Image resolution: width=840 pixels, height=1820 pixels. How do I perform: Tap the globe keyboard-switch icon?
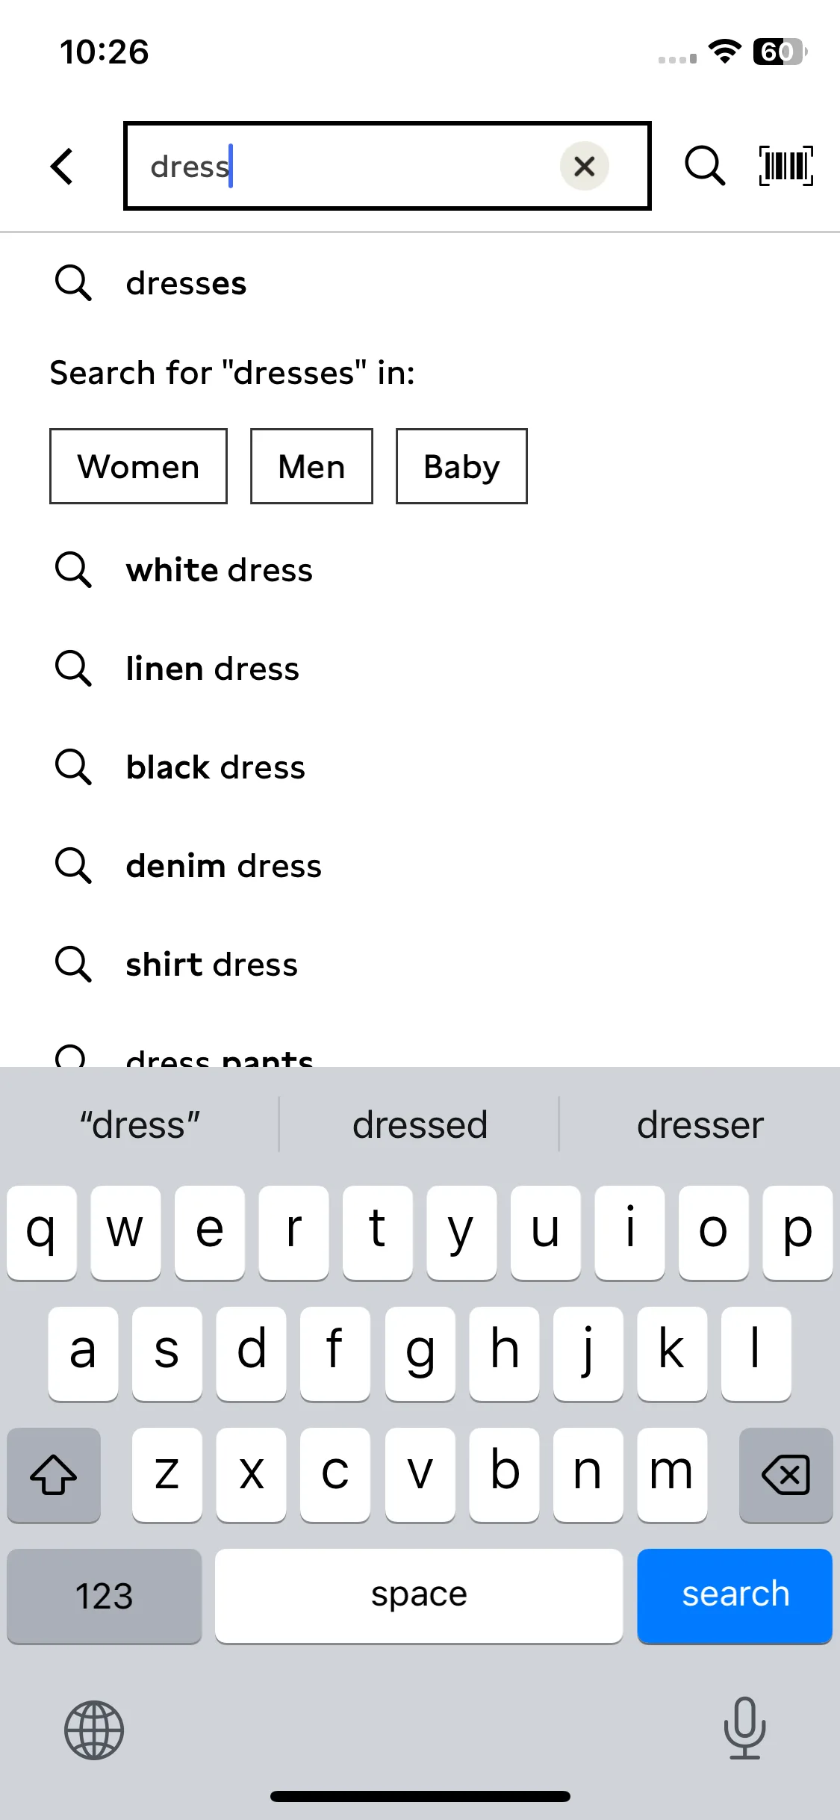pos(94,1730)
